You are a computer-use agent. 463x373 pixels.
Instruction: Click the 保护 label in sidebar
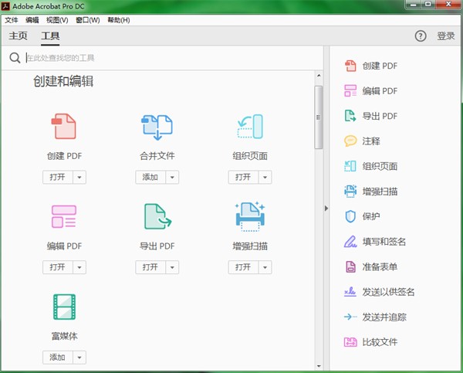[371, 216]
